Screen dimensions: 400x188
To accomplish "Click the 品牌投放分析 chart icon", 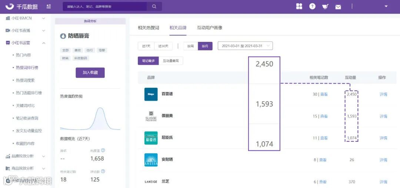I will (x=8, y=156).
